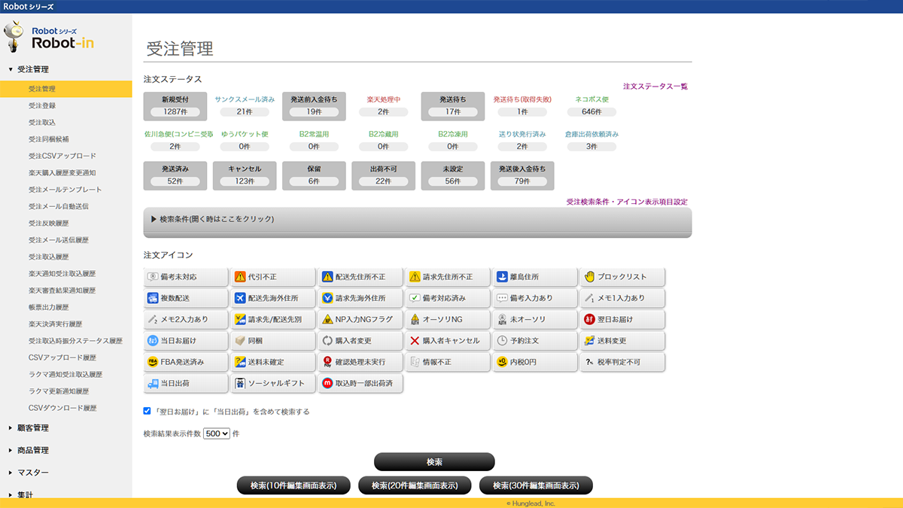Select the 複数配送 icon filter
This screenshot has width=903, height=508.
(x=186, y=298)
